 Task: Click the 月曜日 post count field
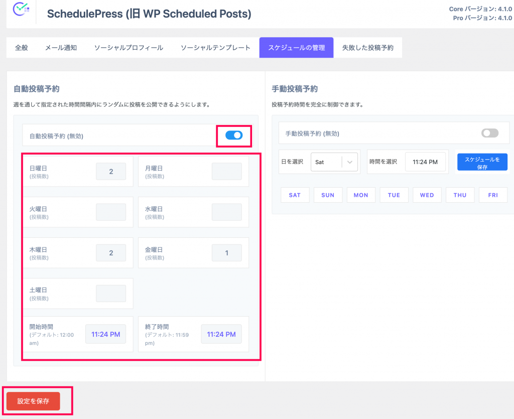pyautogui.click(x=226, y=171)
